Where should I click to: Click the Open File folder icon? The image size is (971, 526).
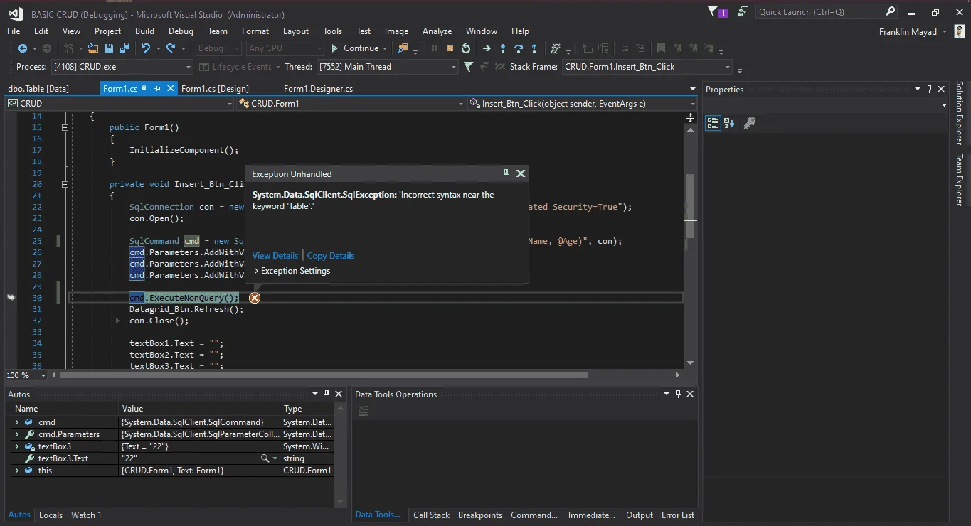pos(92,48)
